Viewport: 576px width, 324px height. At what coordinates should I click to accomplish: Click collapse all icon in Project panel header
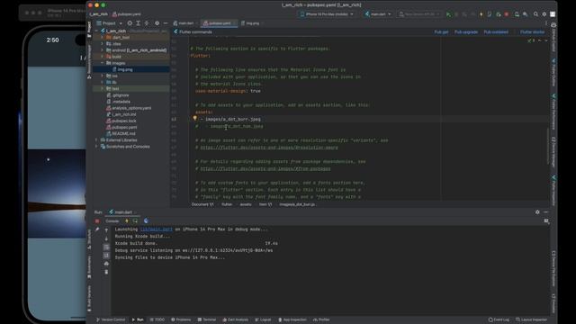pyautogui.click(x=147, y=23)
